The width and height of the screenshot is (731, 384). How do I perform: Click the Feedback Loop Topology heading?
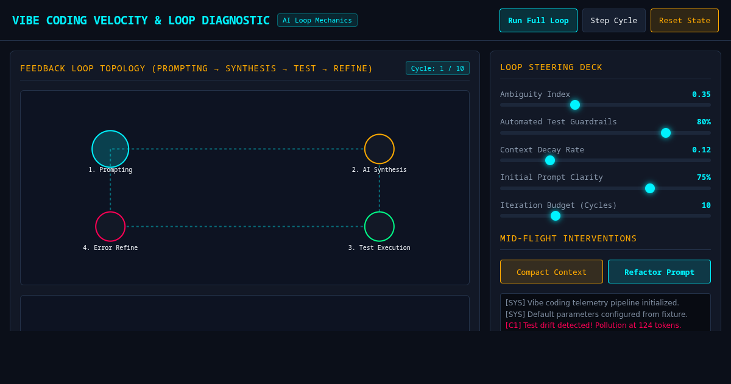pyautogui.click(x=197, y=68)
